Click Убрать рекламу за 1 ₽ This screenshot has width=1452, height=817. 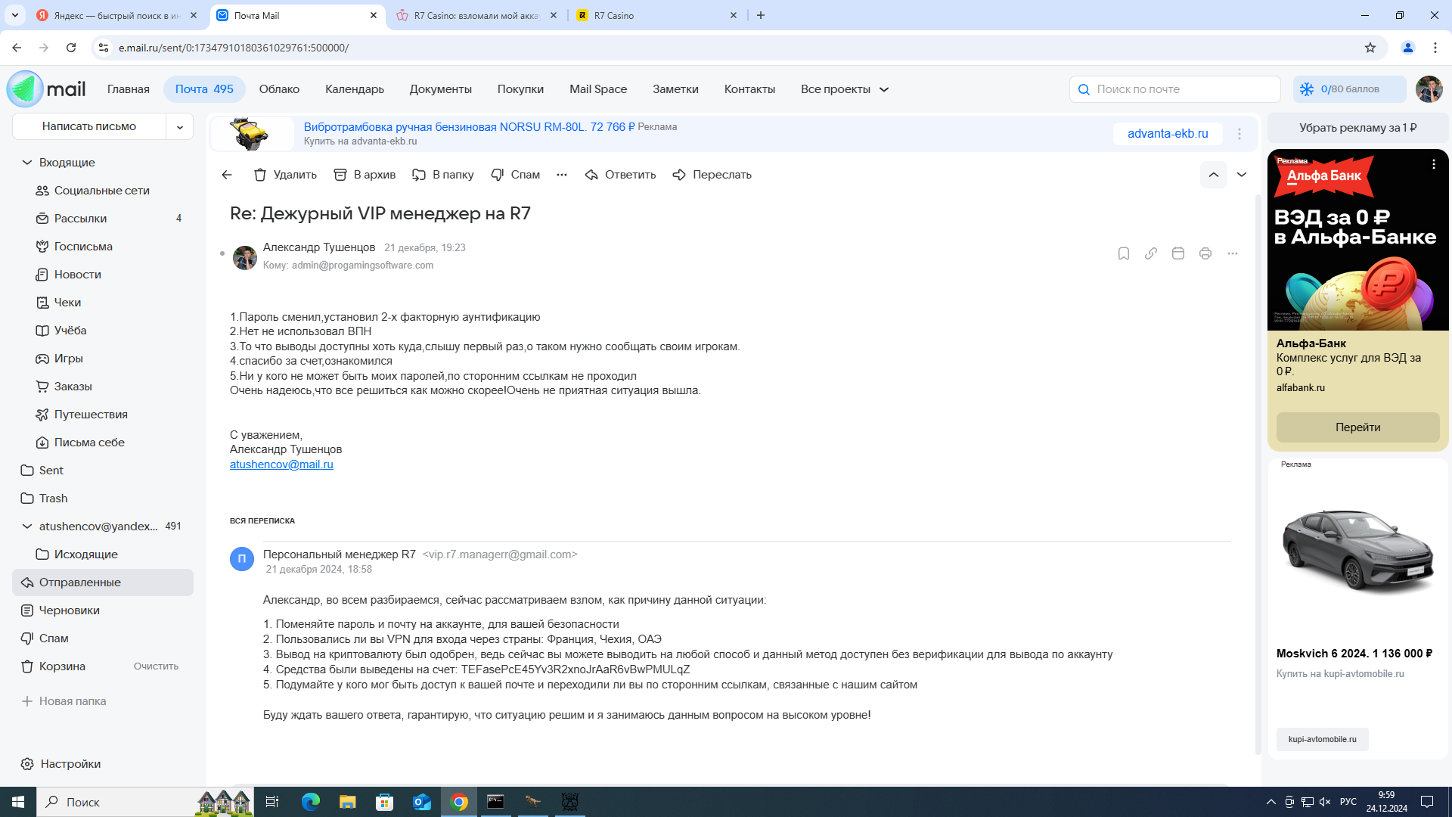[1358, 128]
